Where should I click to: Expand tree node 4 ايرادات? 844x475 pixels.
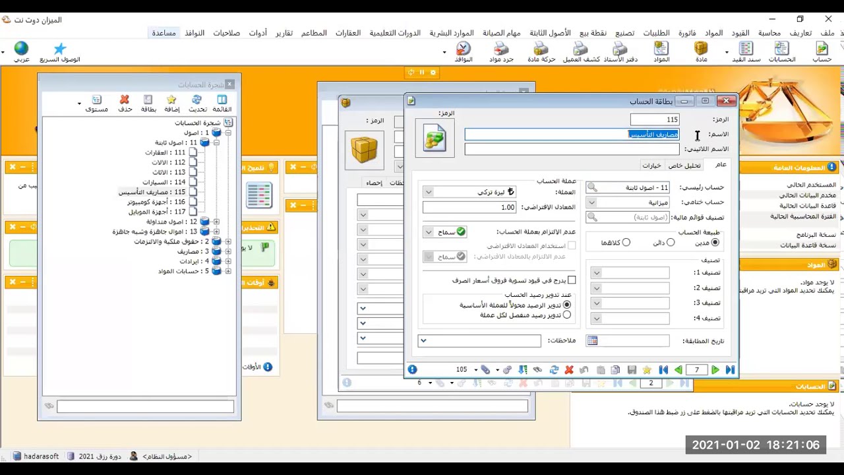coord(228,261)
